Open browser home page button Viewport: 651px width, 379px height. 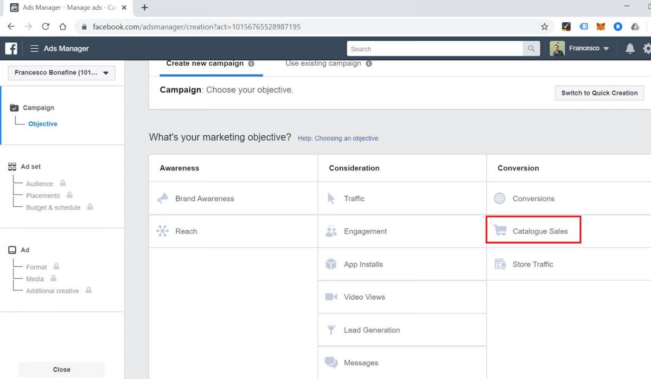click(63, 26)
